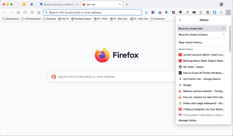Click the blue document extension icon
This screenshot has height=136, width=233.
click(x=167, y=12)
